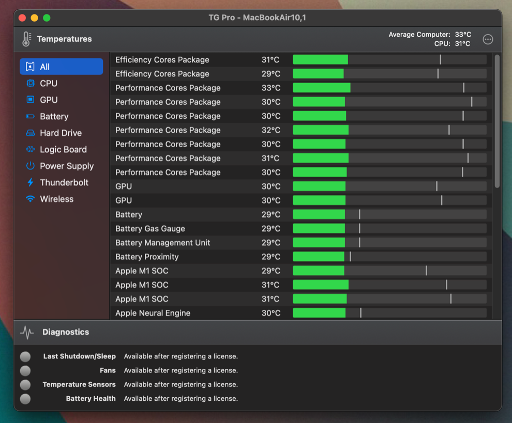Viewport: 512px width, 423px height.
Task: Click the Battery Health status indicator
Action: tap(25, 399)
